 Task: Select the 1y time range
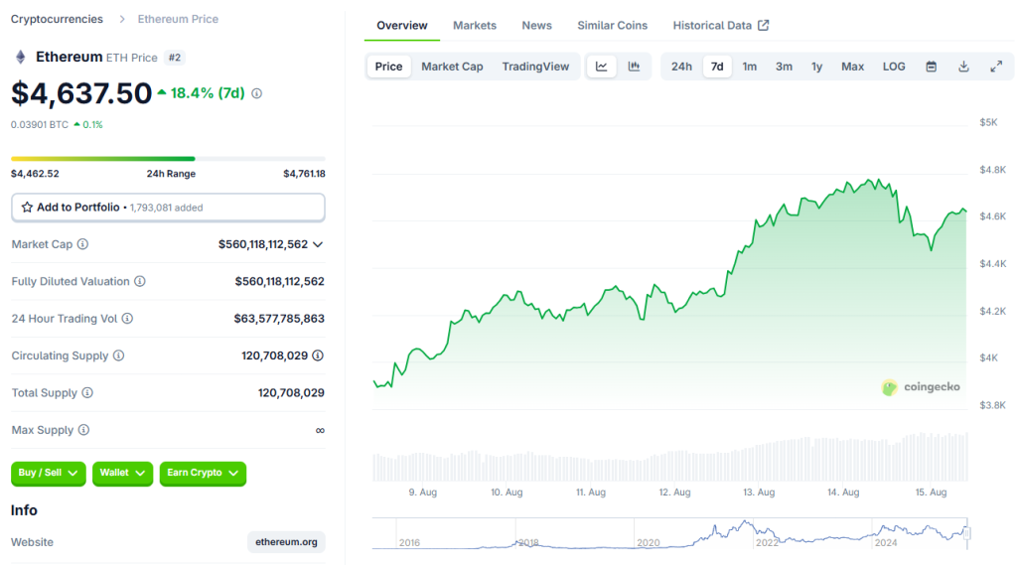coord(816,67)
